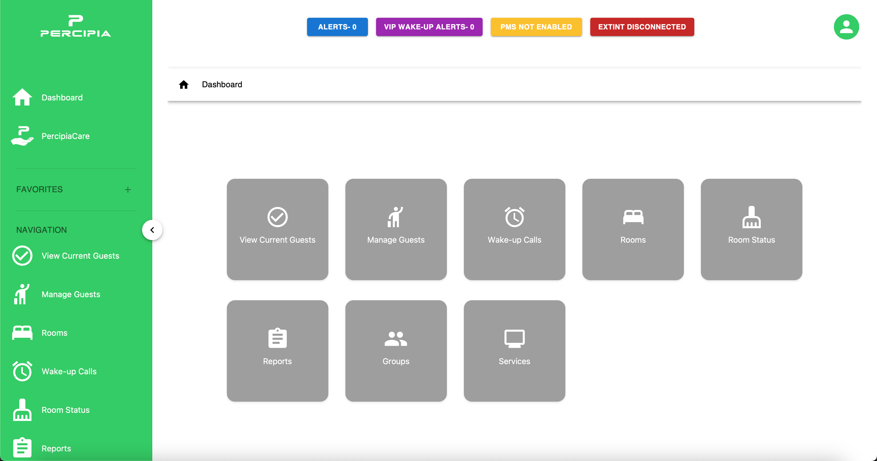This screenshot has width=877, height=461.
Task: Open the Room Status broom tile
Action: coord(751,229)
